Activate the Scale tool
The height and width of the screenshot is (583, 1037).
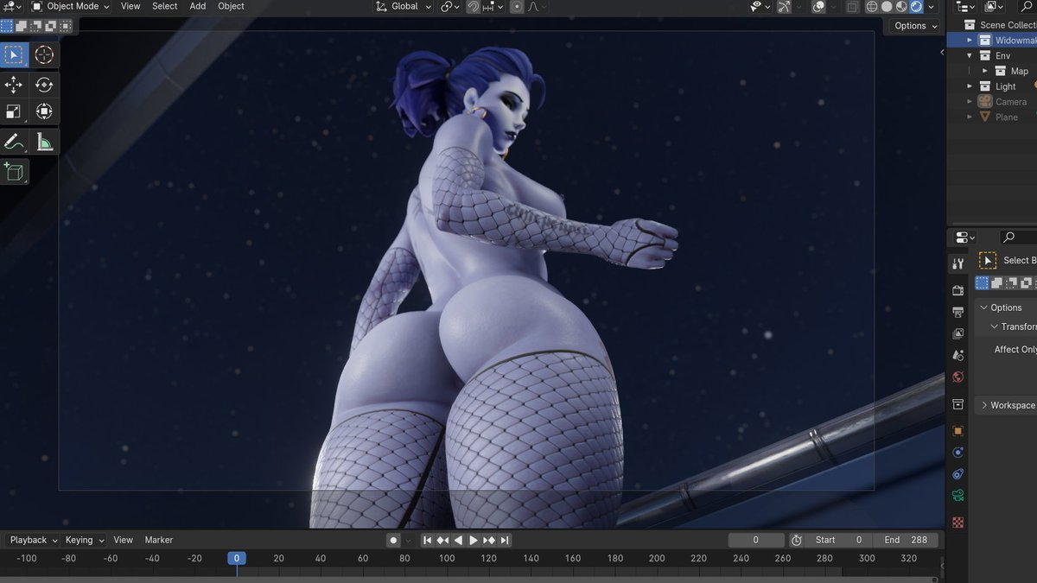[14, 111]
